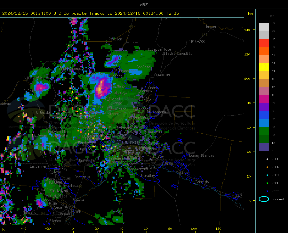Screen dimensions: 288x233
Task: Click the '120' value on the horizontal km axis
Action: 218,229
